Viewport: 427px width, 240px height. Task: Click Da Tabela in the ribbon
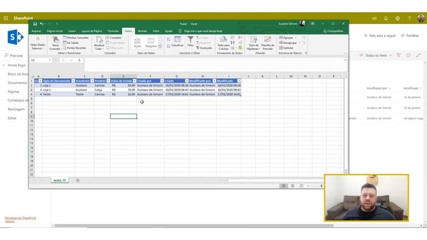tap(71, 43)
